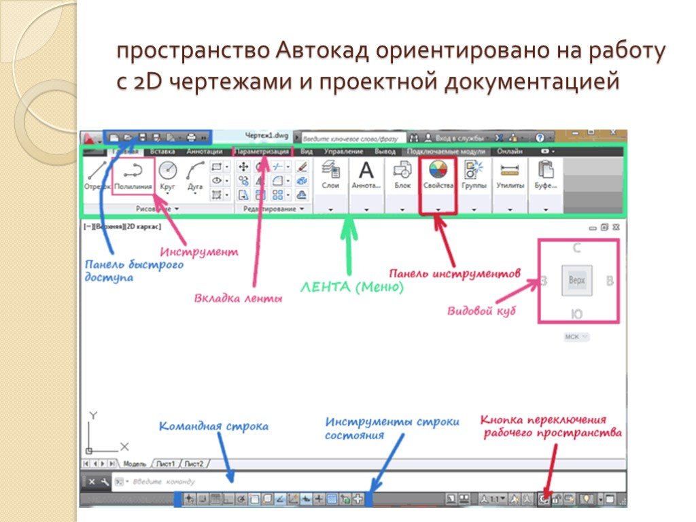The width and height of the screenshot is (696, 522).
Task: Expand the Свойства panel arrow
Action: pyautogui.click(x=438, y=209)
